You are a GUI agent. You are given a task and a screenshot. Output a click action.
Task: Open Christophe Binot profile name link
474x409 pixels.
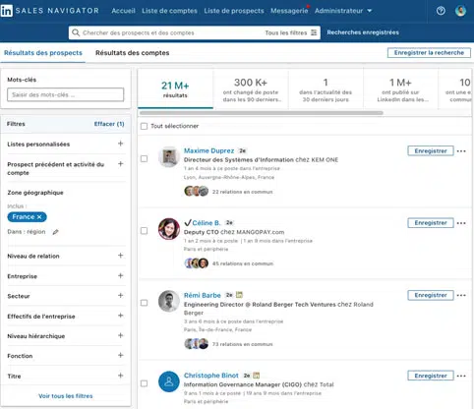(211, 376)
